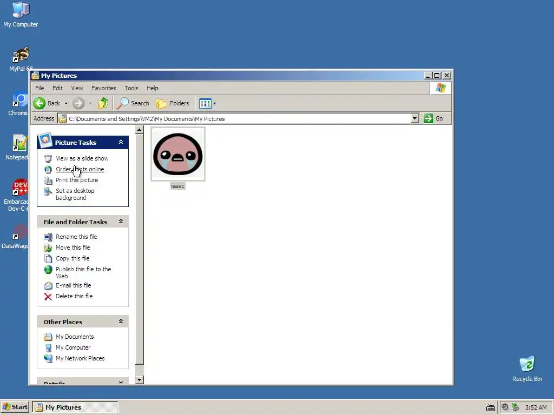The height and width of the screenshot is (415, 554).
Task: Open the Forward history dropdown arrow
Action: (x=91, y=103)
